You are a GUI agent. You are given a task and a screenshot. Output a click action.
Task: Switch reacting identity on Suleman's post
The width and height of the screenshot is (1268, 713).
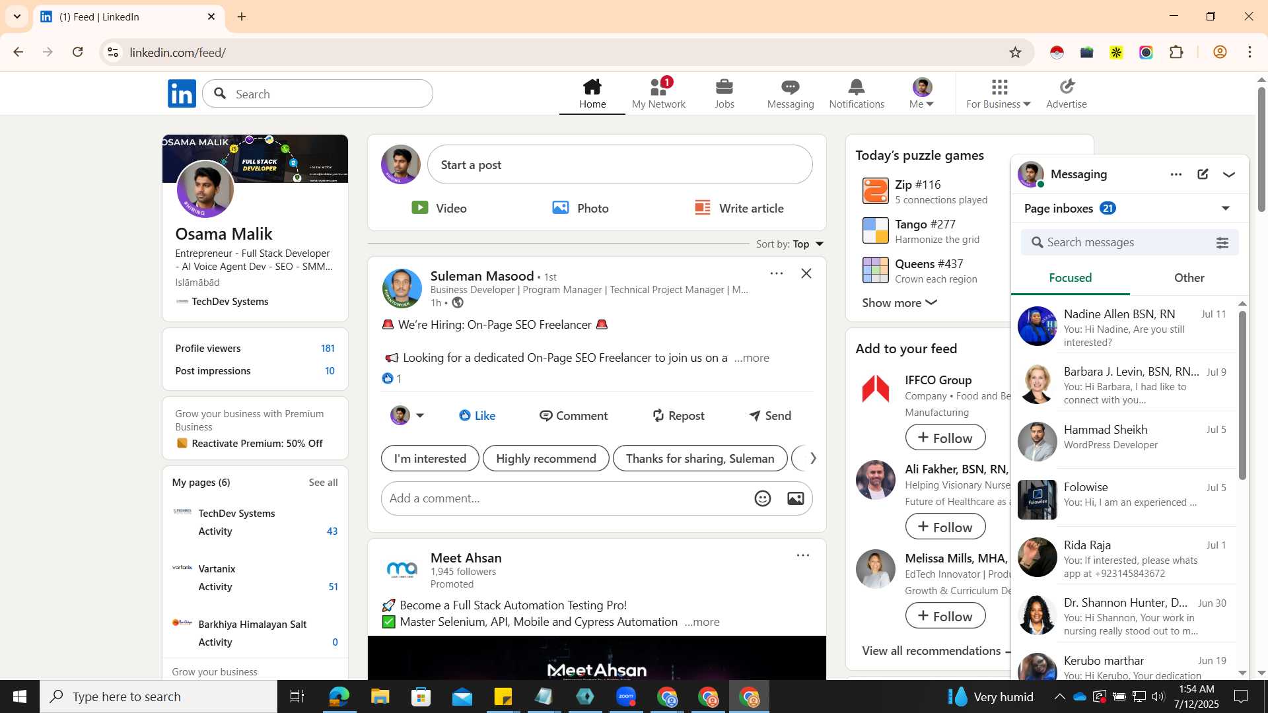[407, 415]
